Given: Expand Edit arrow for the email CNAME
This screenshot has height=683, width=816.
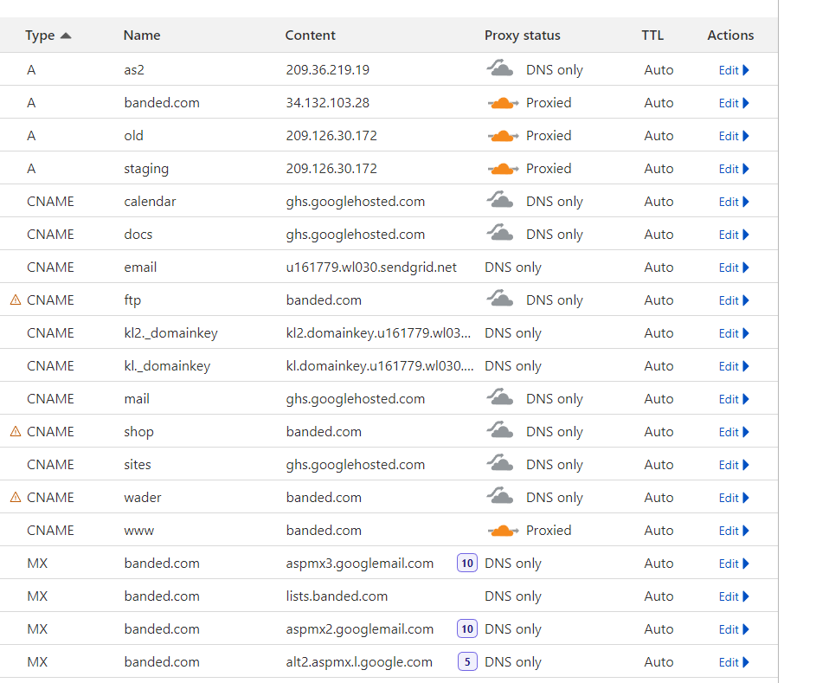Looking at the screenshot, I should (746, 267).
